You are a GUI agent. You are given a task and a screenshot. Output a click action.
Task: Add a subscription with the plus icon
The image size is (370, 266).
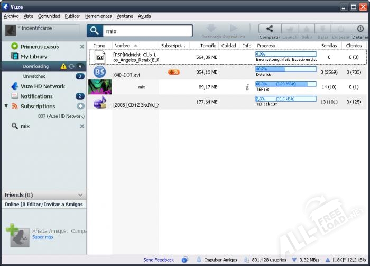pos(80,106)
